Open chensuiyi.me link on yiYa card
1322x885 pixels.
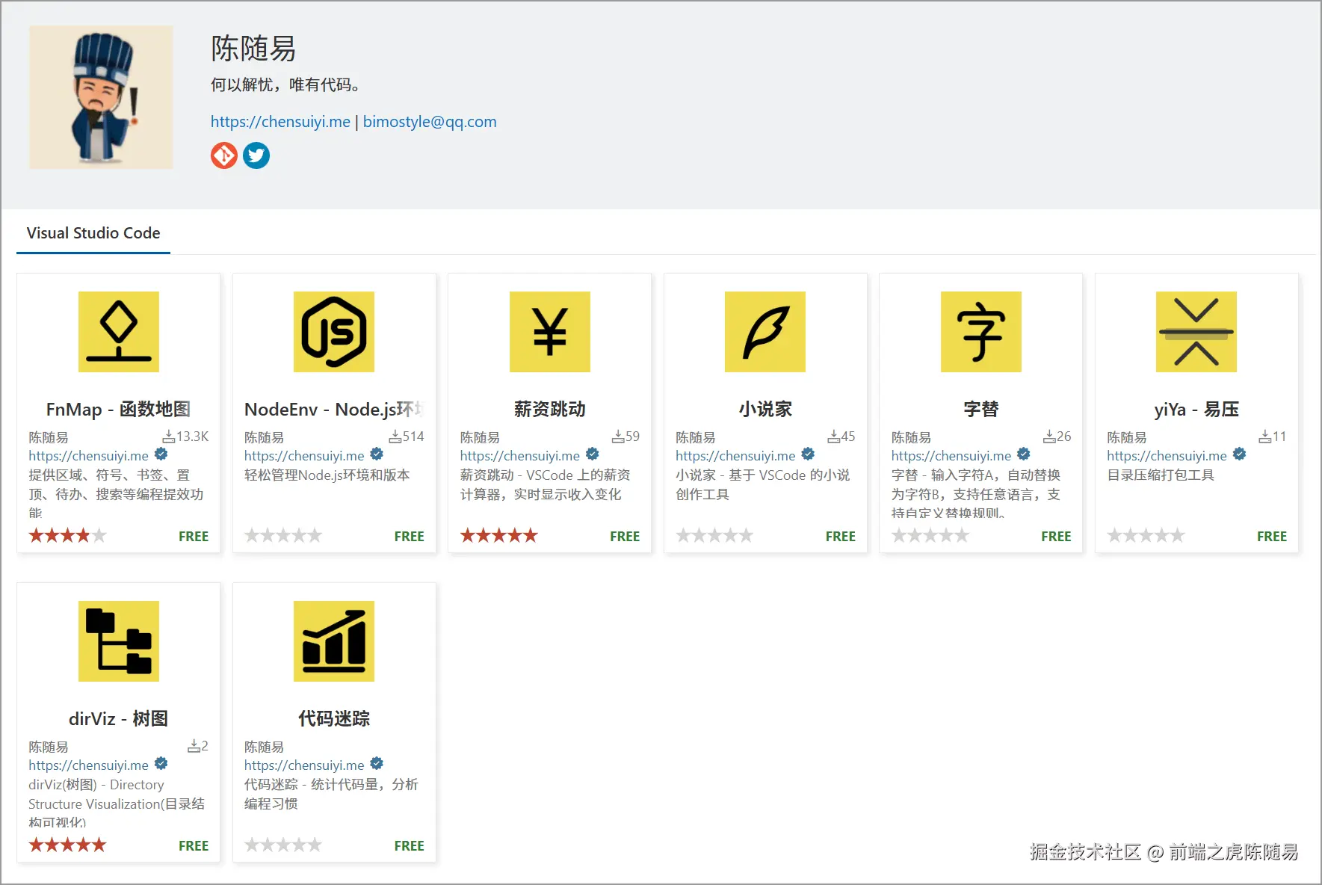coord(1167,456)
